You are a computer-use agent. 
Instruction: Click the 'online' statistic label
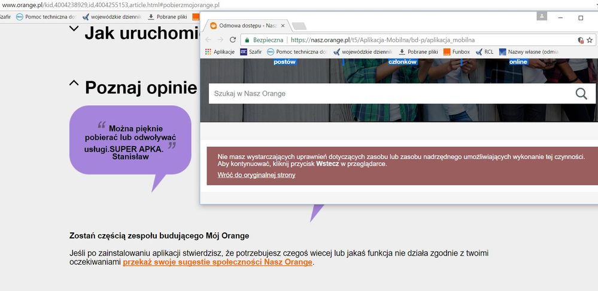[x=518, y=62]
